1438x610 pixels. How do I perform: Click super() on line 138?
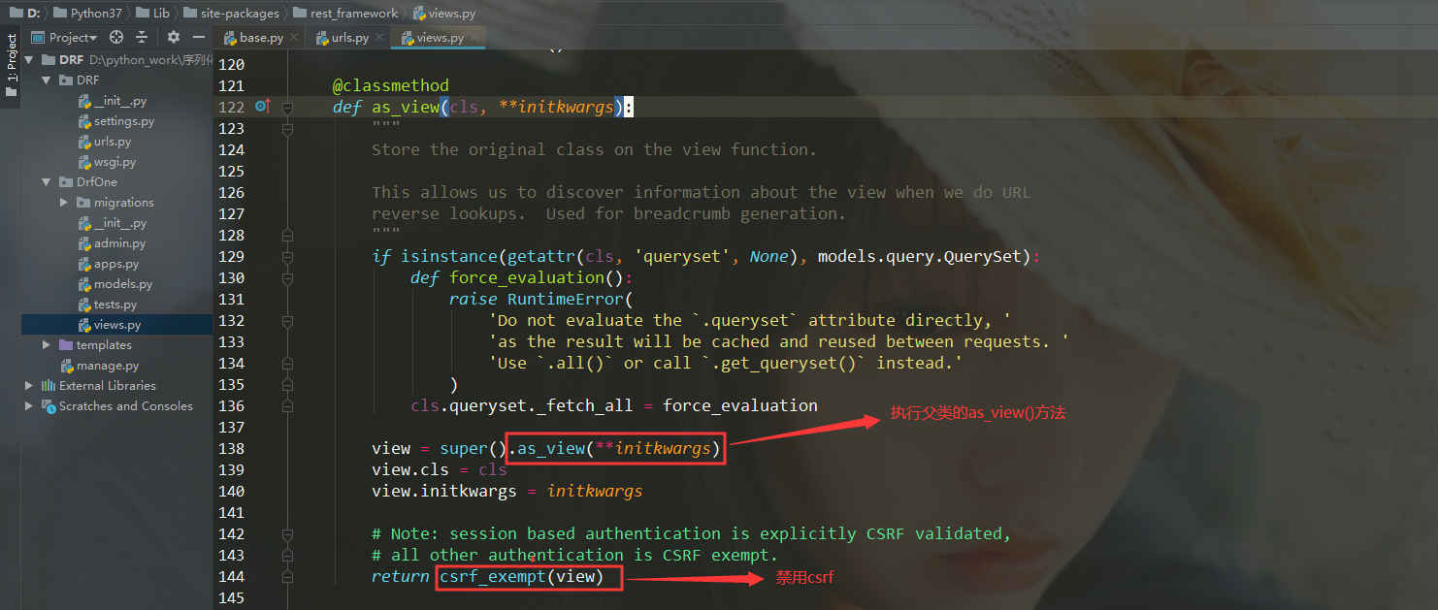(x=474, y=448)
